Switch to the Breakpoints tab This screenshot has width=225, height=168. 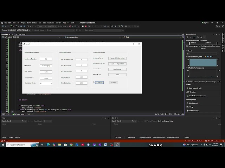tap(131, 138)
